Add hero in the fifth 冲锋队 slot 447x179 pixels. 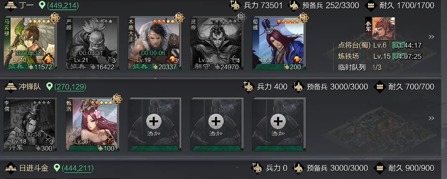tap(279, 124)
